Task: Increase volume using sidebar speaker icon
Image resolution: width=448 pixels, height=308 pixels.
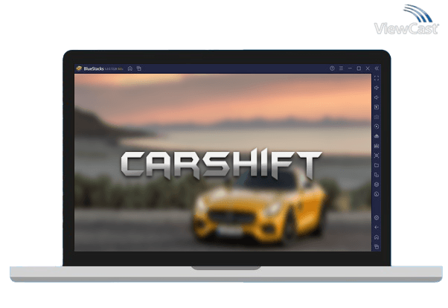Action: click(x=377, y=88)
